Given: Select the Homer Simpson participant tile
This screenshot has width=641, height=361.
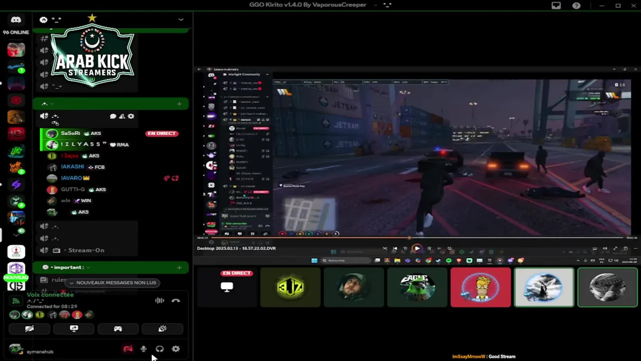Looking at the screenshot, I should click(481, 287).
